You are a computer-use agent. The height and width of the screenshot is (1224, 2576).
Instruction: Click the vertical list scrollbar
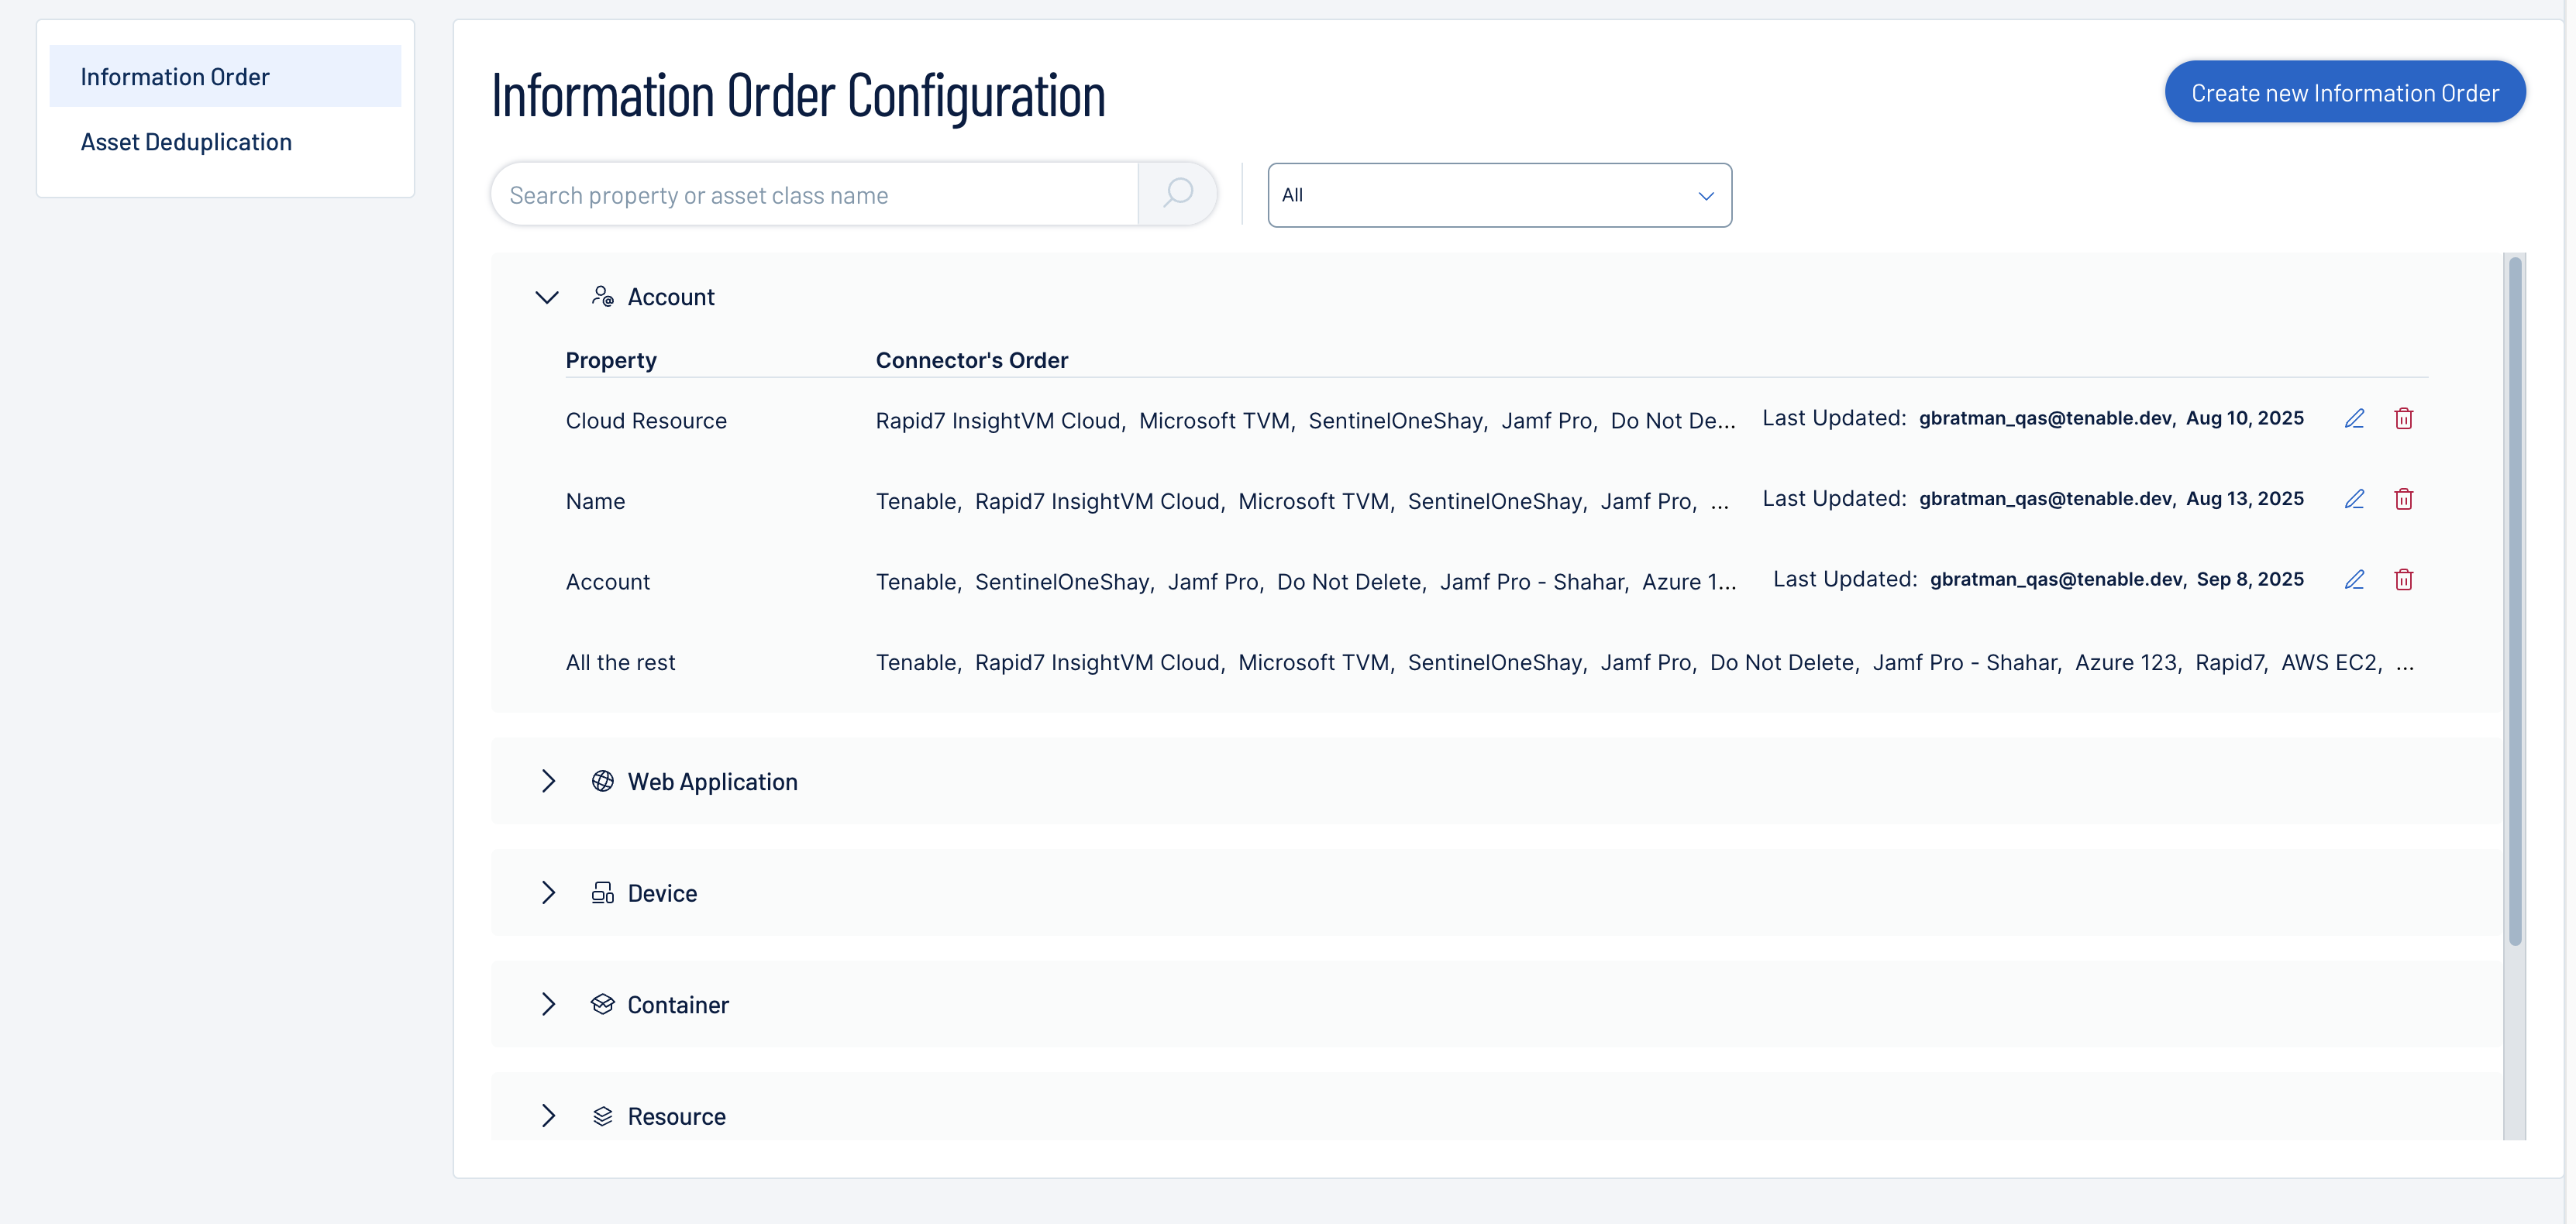(x=2514, y=600)
